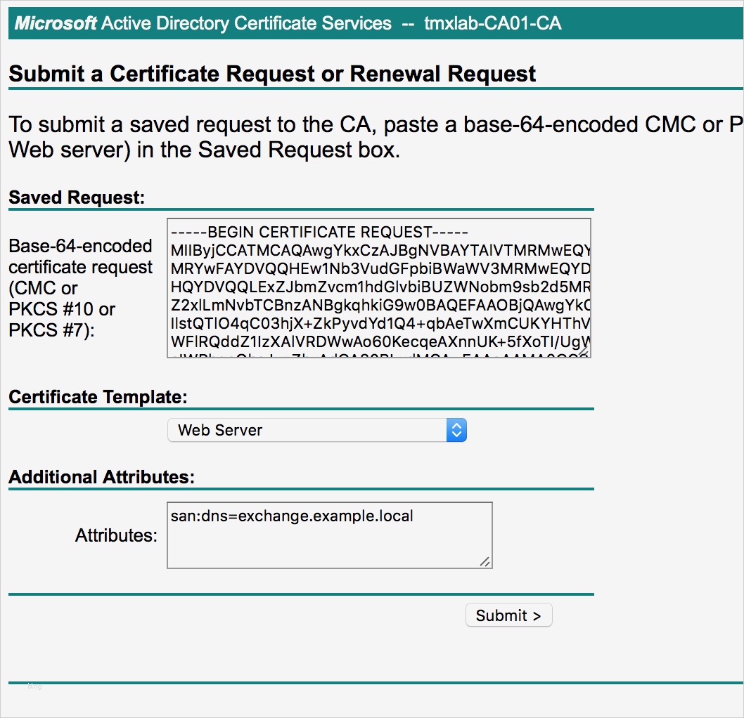Screen dimensions: 744x718
Task: Click the line beginning with MIIByj in the request
Action: pos(380,251)
